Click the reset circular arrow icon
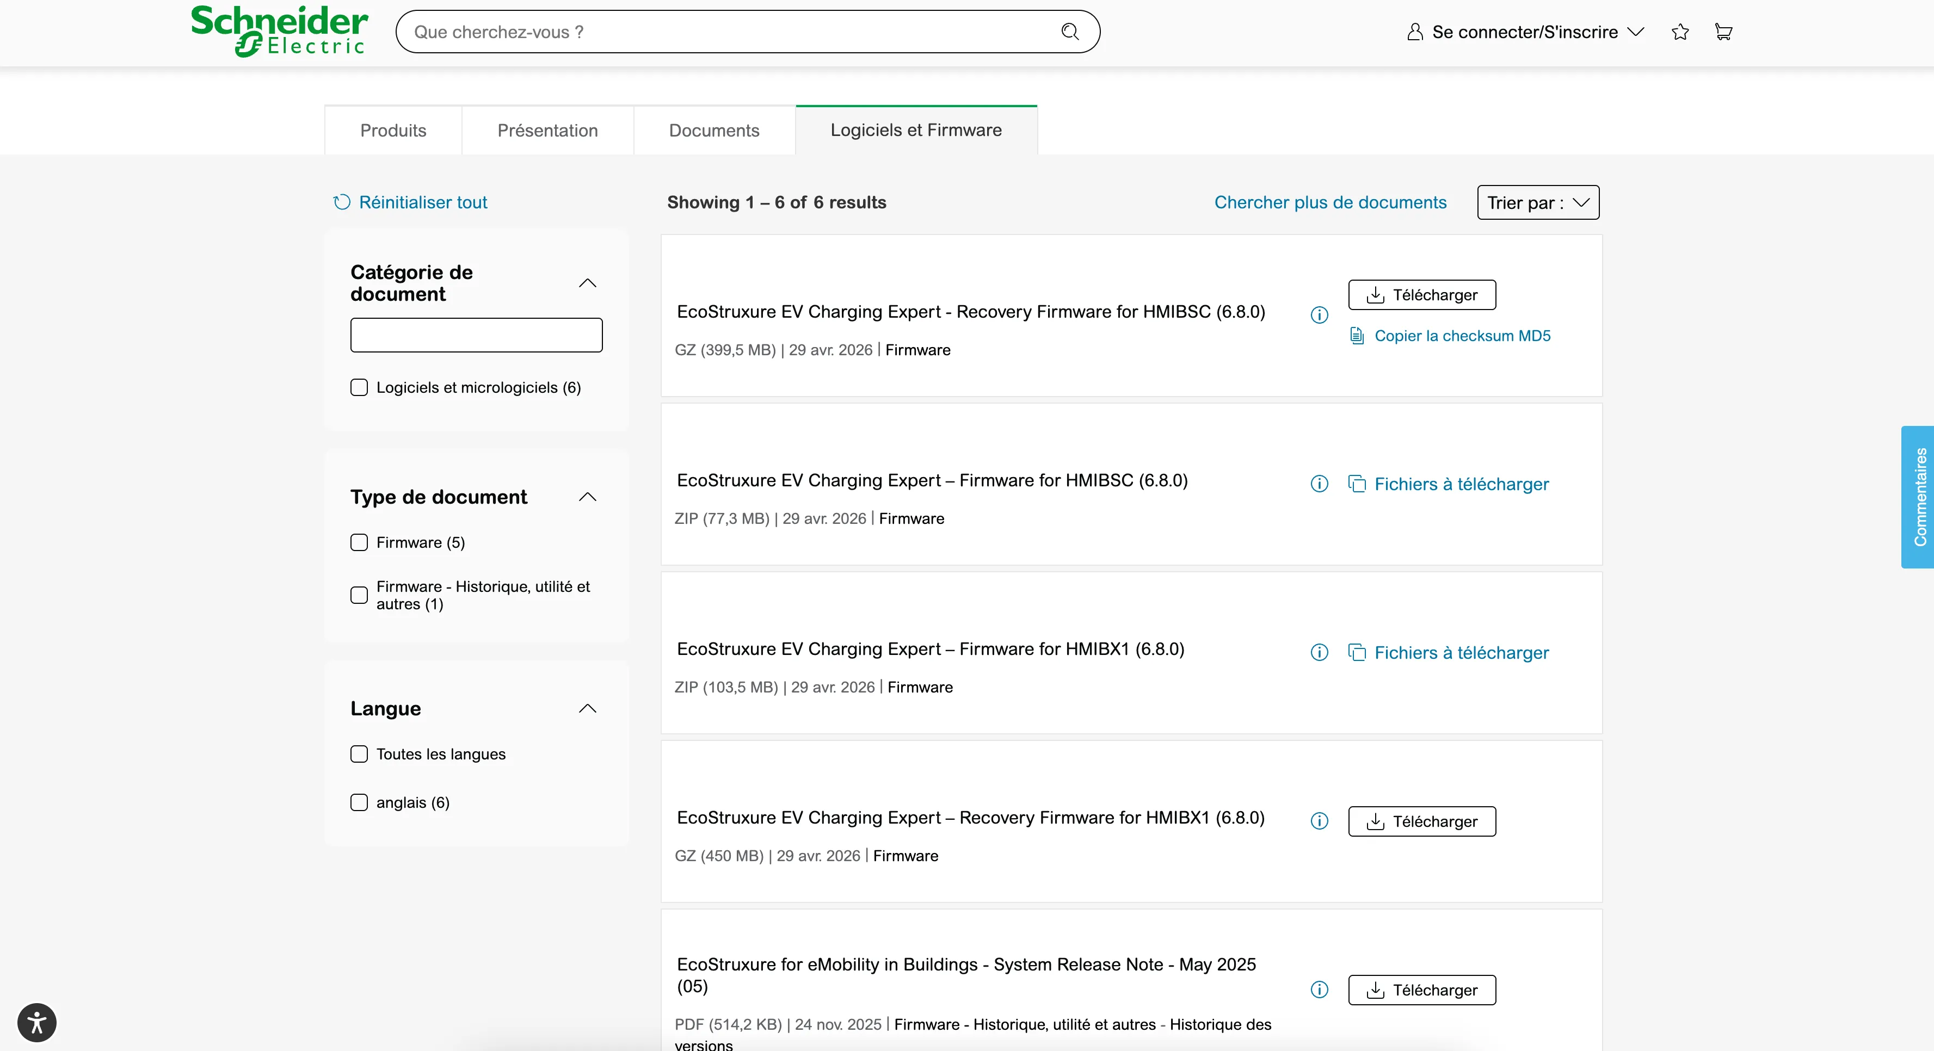Screen dimensions: 1934x1051 342,202
